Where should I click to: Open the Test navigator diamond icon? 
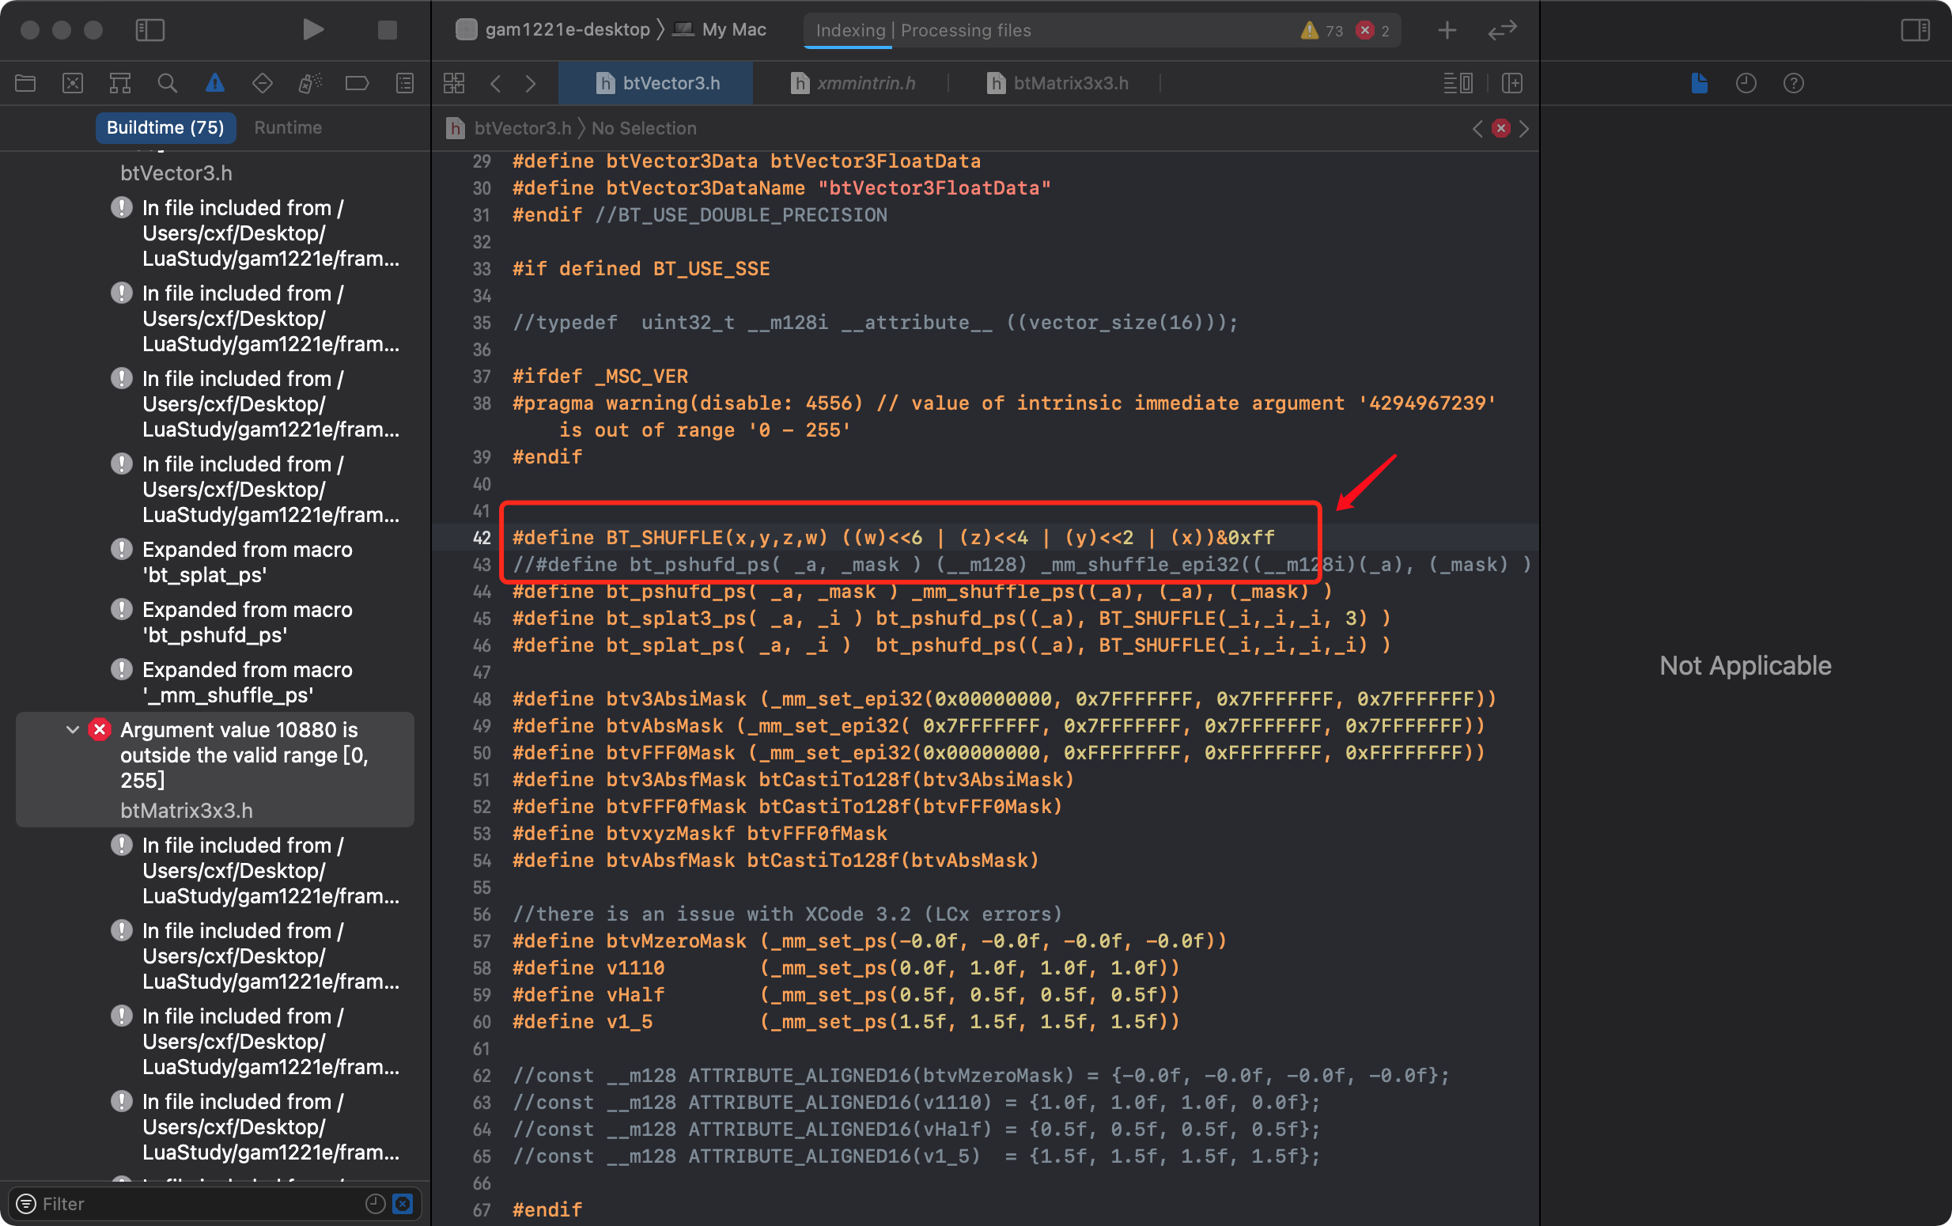262,83
